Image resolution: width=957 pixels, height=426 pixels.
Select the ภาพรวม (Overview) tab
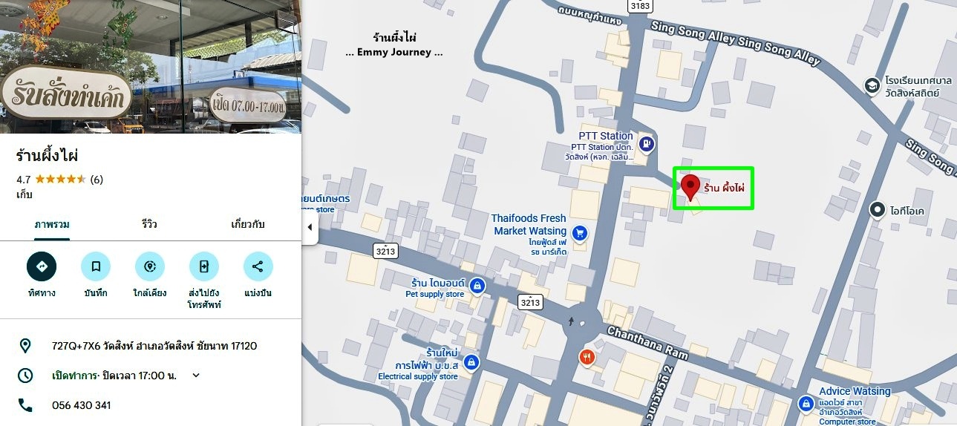click(x=52, y=224)
